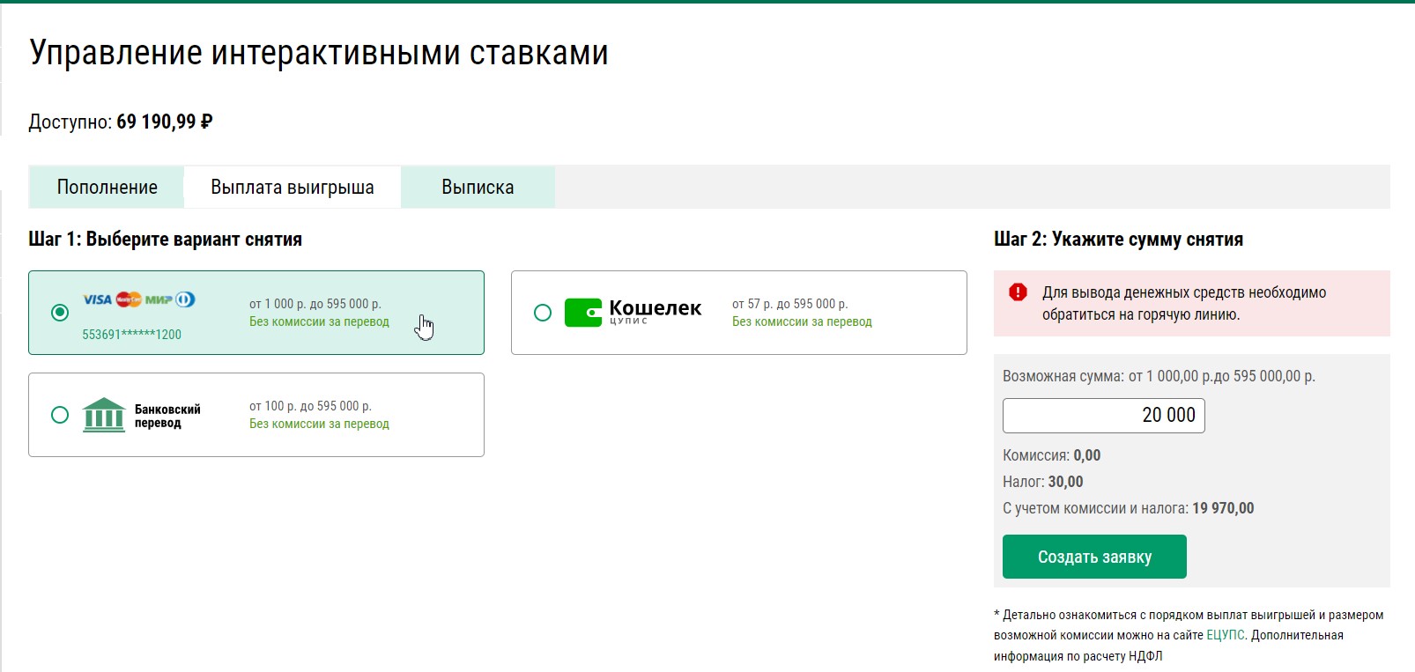This screenshot has width=1415, height=672.
Task: Click the Создать заявку button
Action: point(1094,557)
